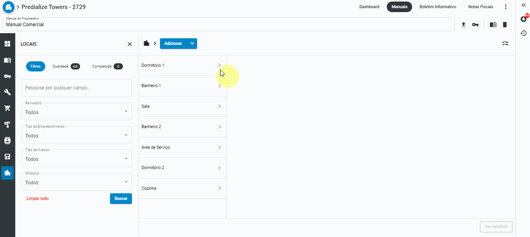Screen dimensions: 530x237
Task: Click the upload icon beside the manual name
Action: click(464, 25)
